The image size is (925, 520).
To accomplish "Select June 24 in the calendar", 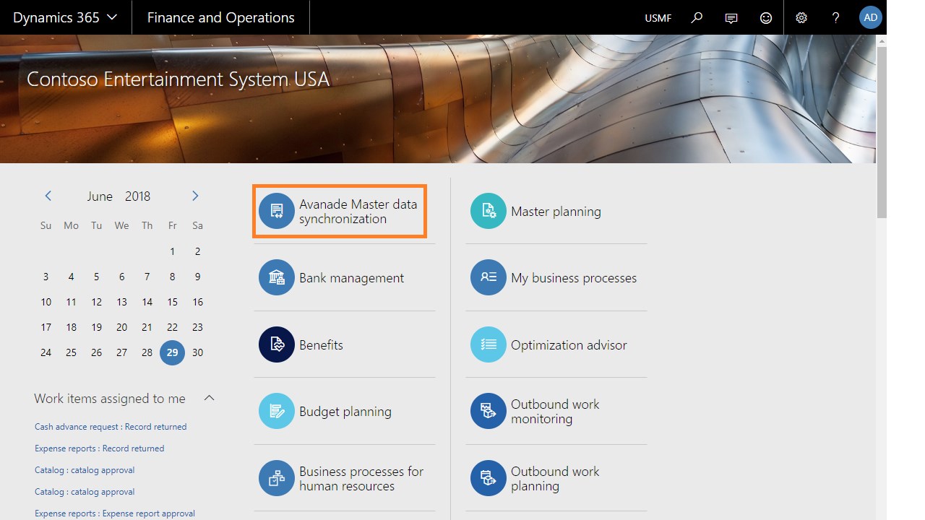I will [46, 352].
